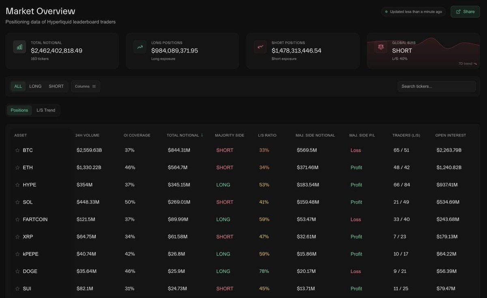
Task: Filter by LONG positions
Action: pos(35,86)
